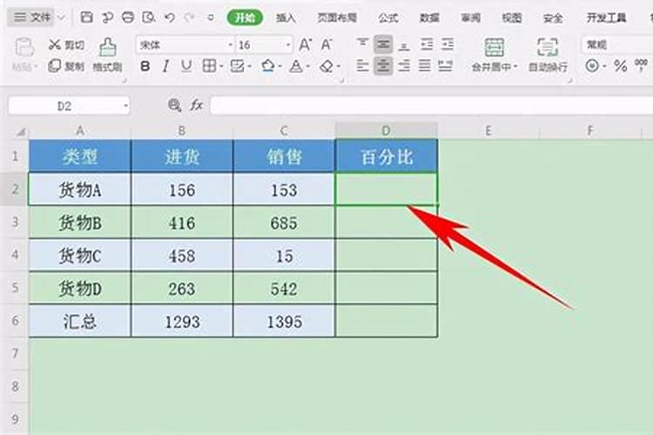The image size is (653, 435).
Task: Expand the font size 16 dropdown
Action: point(288,44)
